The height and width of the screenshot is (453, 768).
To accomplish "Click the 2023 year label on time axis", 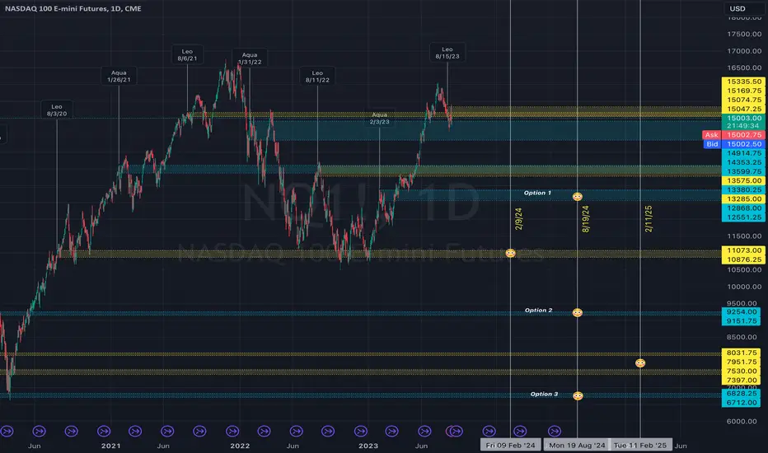I will pos(368,446).
